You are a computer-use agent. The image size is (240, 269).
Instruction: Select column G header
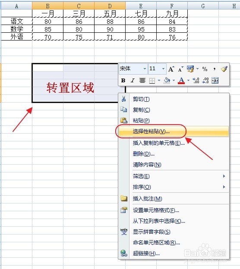click(x=203, y=6)
